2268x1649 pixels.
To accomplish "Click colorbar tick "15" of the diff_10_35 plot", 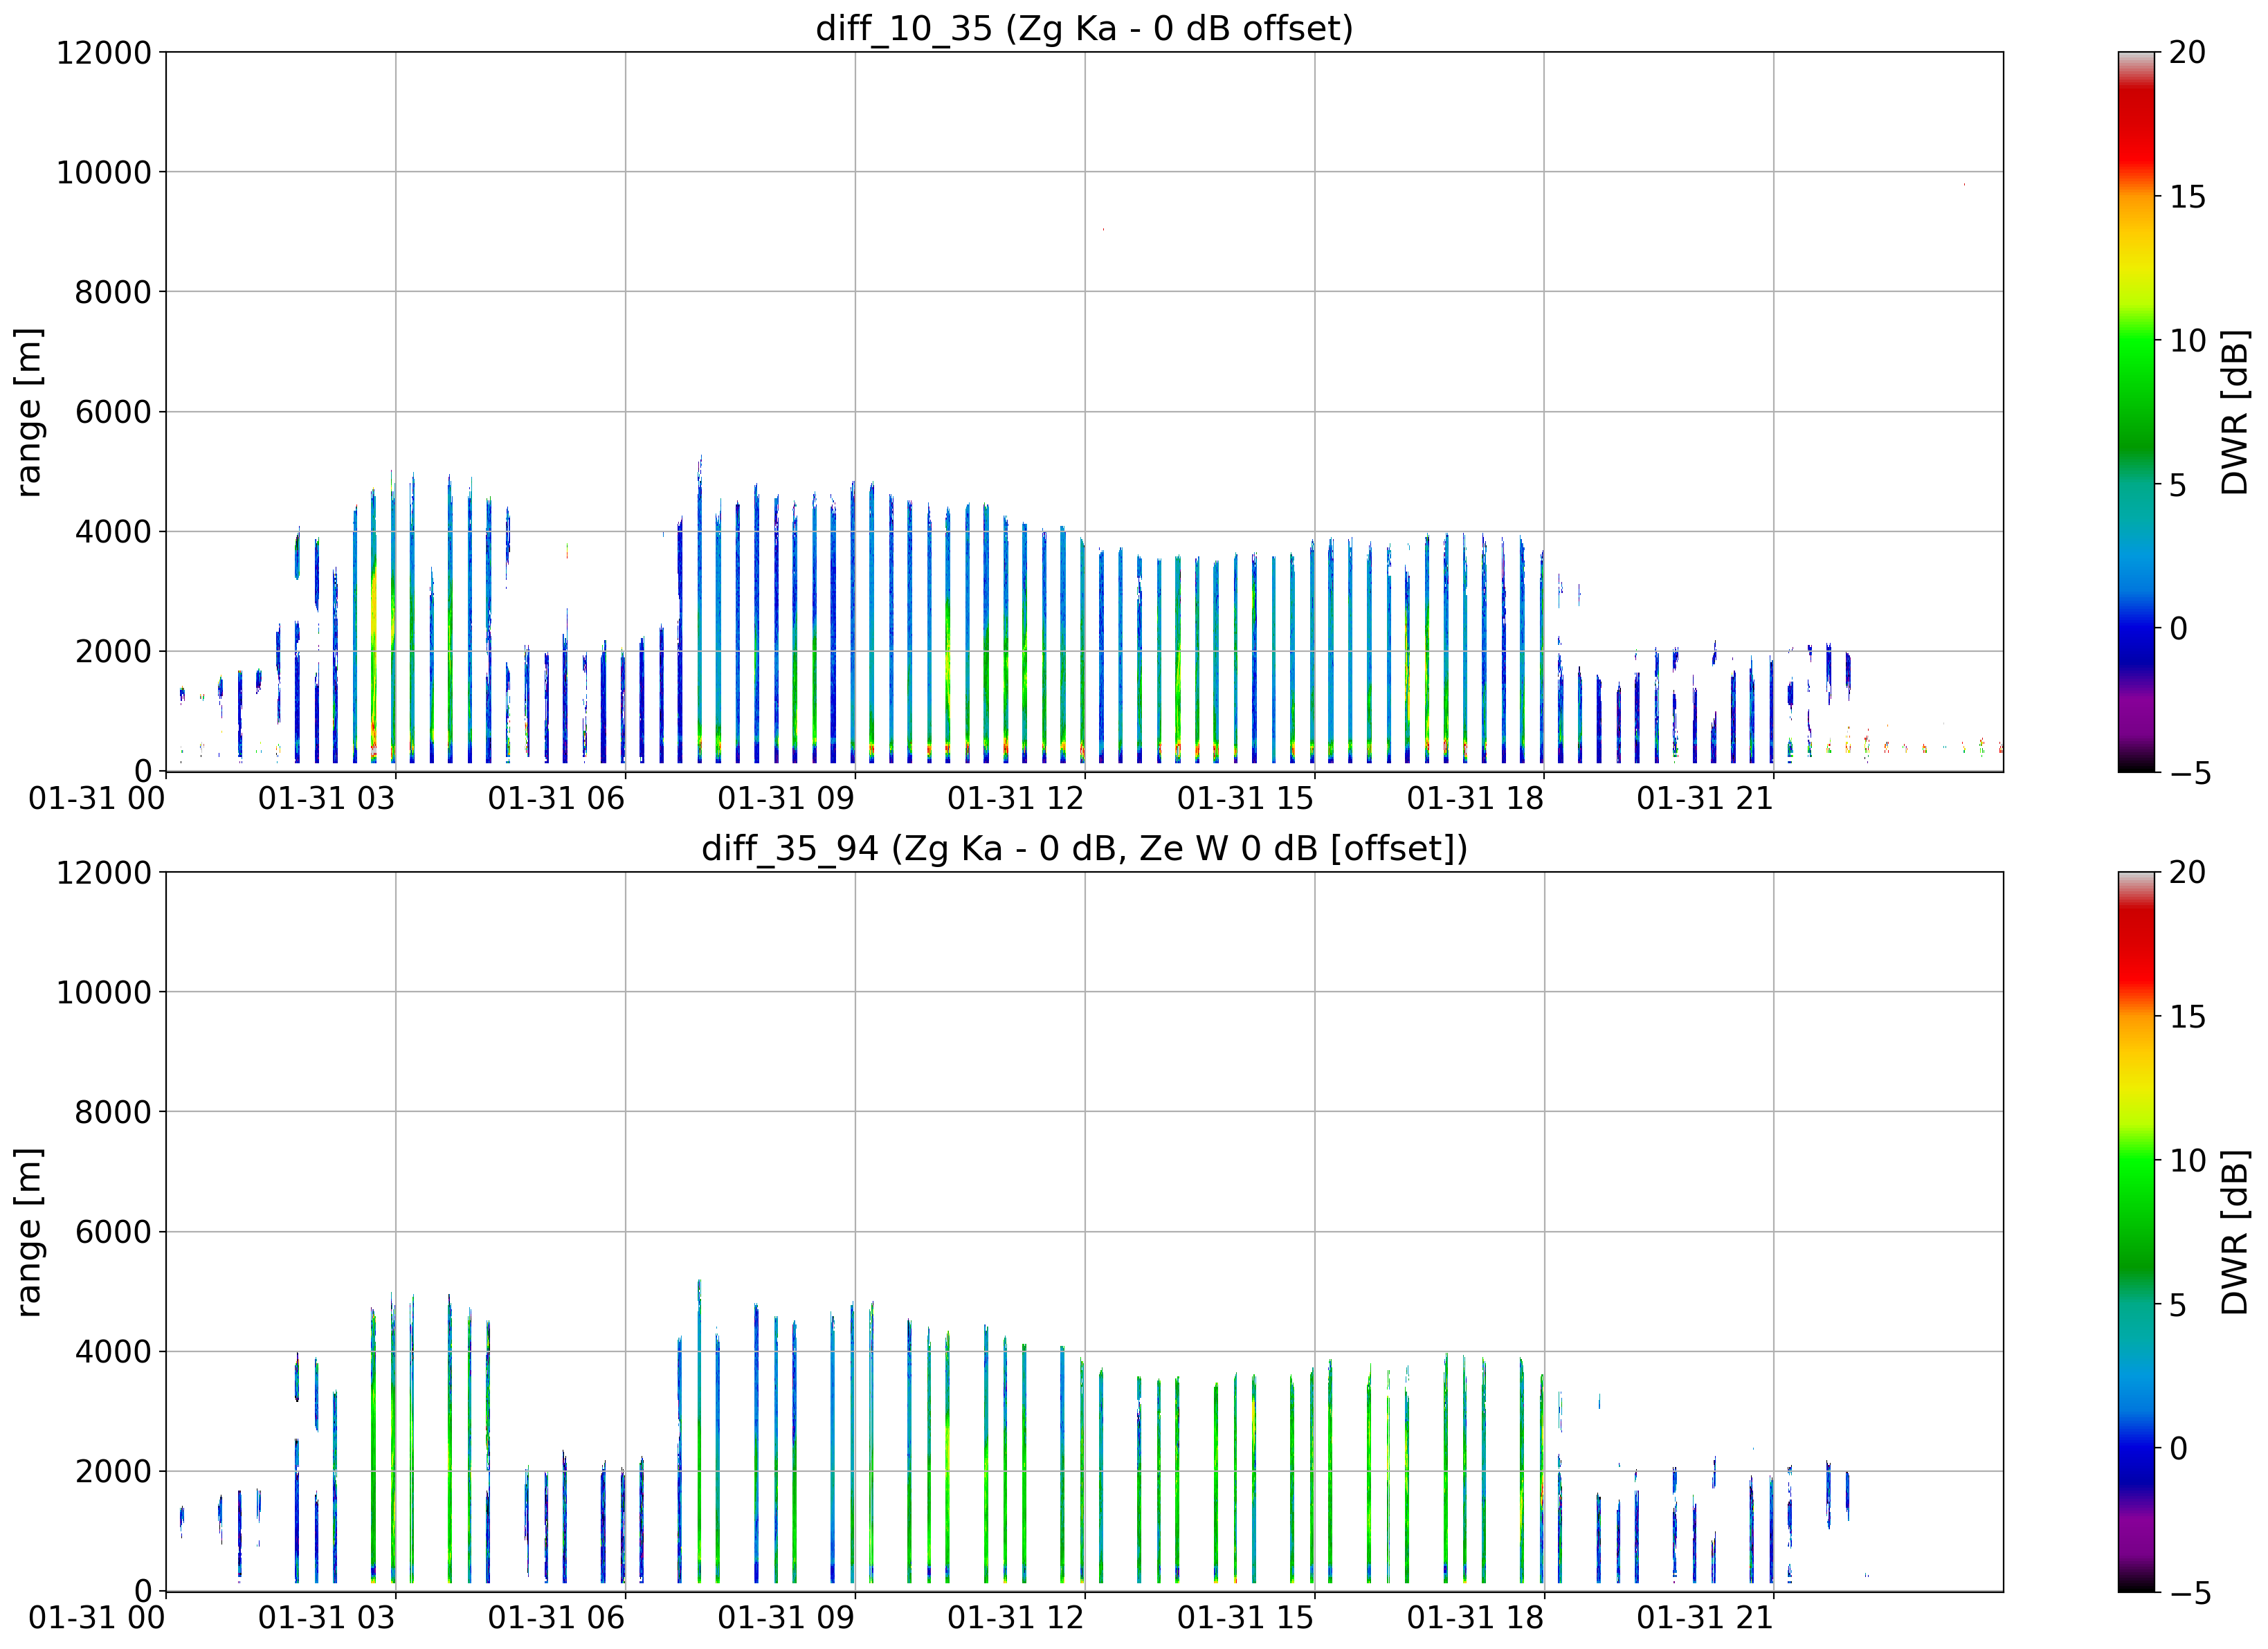I will [x=2187, y=197].
